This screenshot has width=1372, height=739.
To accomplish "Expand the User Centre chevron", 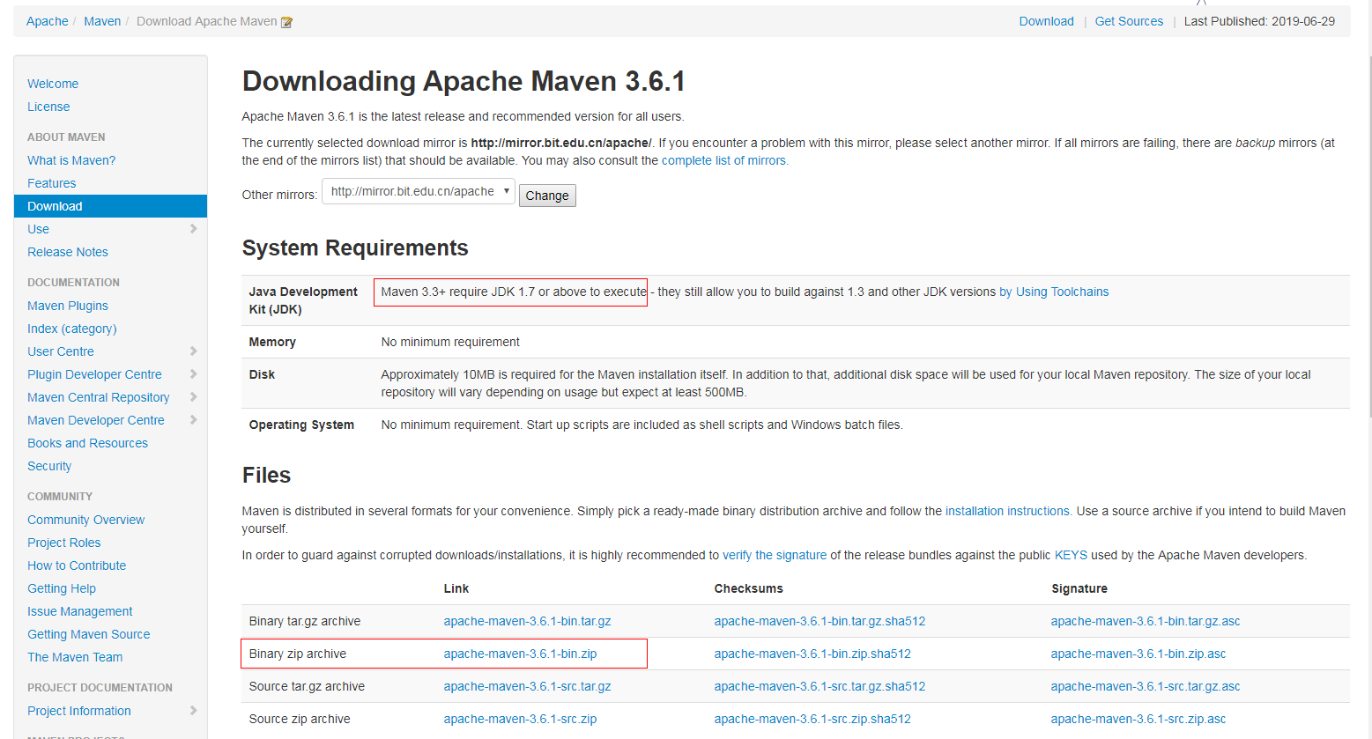I will (x=194, y=351).
